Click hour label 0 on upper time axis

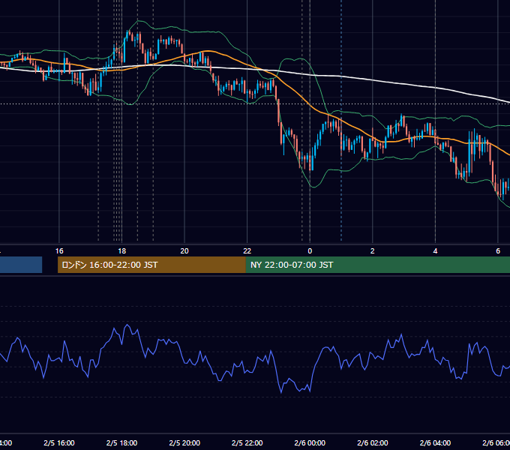310,251
